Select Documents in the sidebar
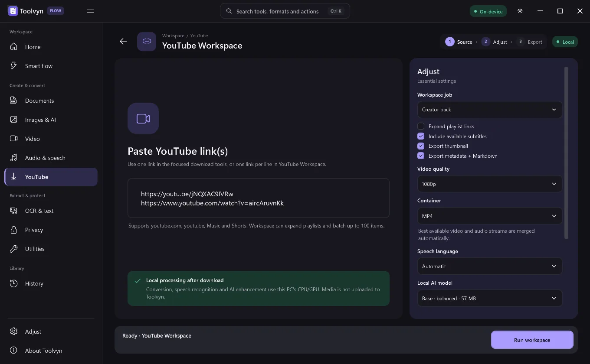 point(51,101)
